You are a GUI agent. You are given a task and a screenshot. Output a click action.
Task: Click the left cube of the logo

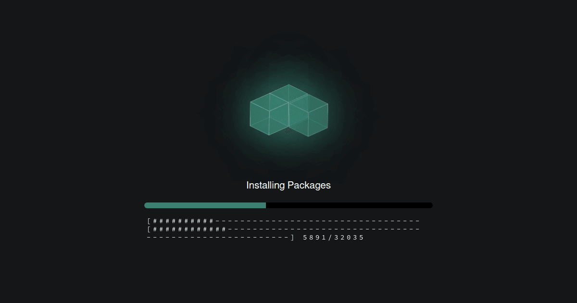pyautogui.click(x=269, y=114)
